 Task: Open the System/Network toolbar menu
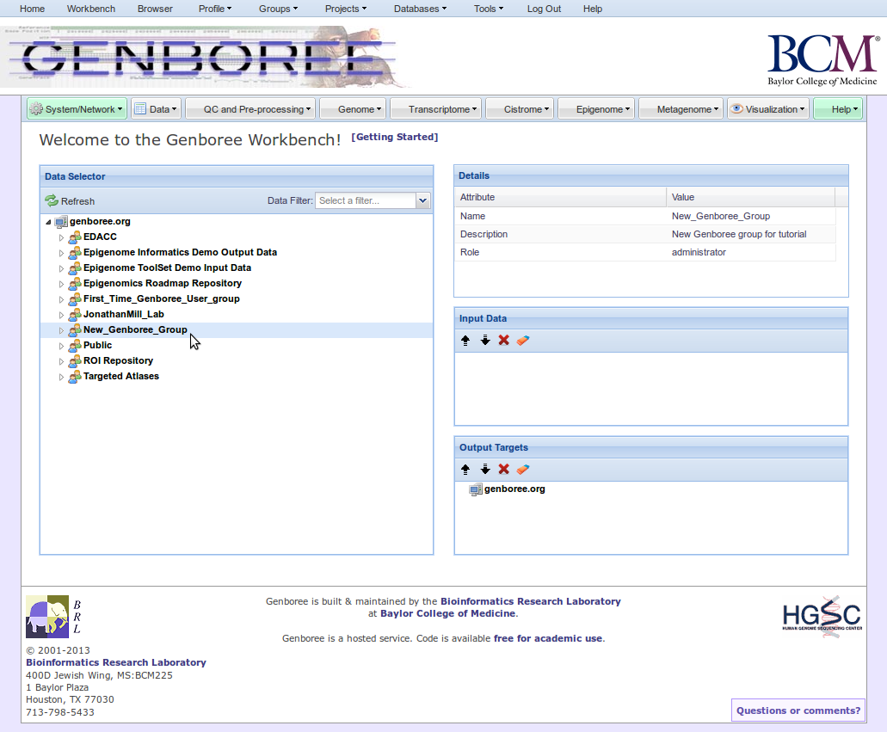coord(77,109)
